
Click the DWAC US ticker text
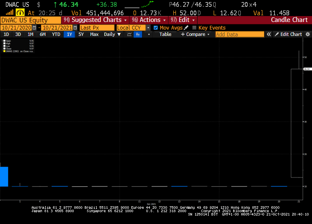pos(17,5)
